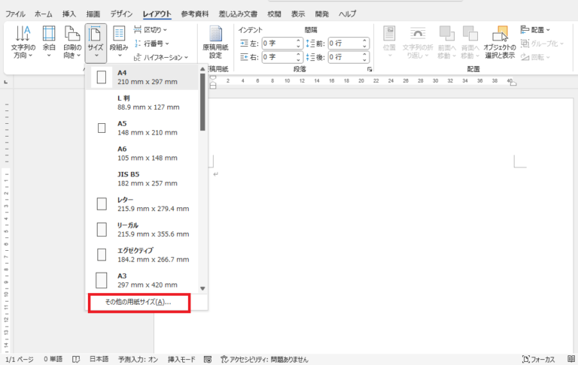This screenshot has height=365, width=578.
Task: Open the 段落 paragraph dialog launcher
Action: pyautogui.click(x=370, y=69)
